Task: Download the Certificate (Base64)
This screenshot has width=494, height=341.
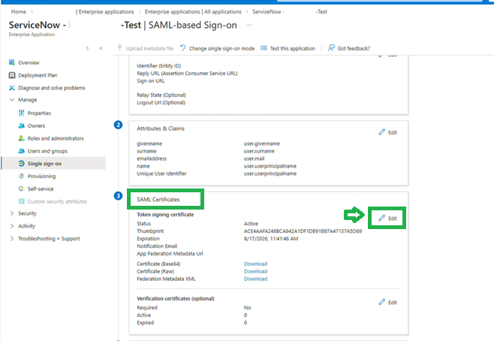Action: 255,264
